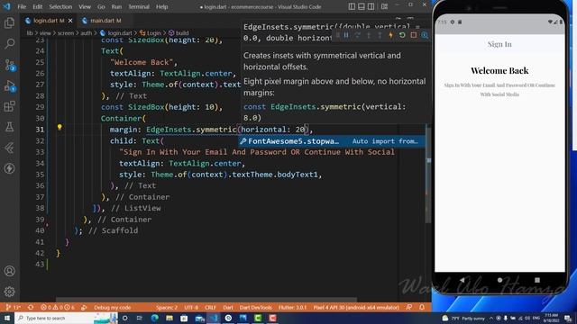Open errors and warnings count in status bar
Screen dimensions: 577x324
click(58, 307)
